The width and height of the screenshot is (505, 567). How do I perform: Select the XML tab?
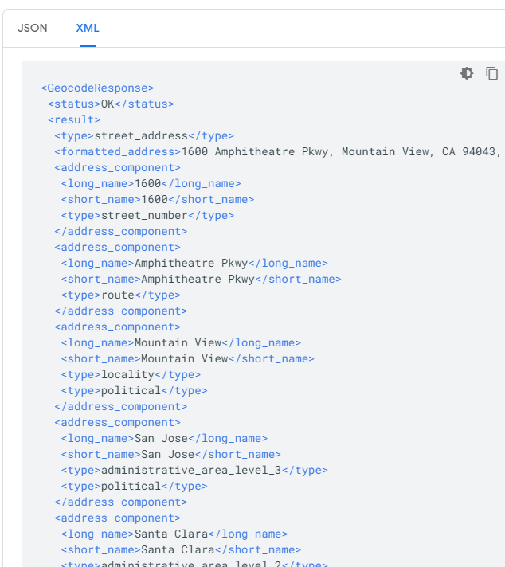pos(88,28)
